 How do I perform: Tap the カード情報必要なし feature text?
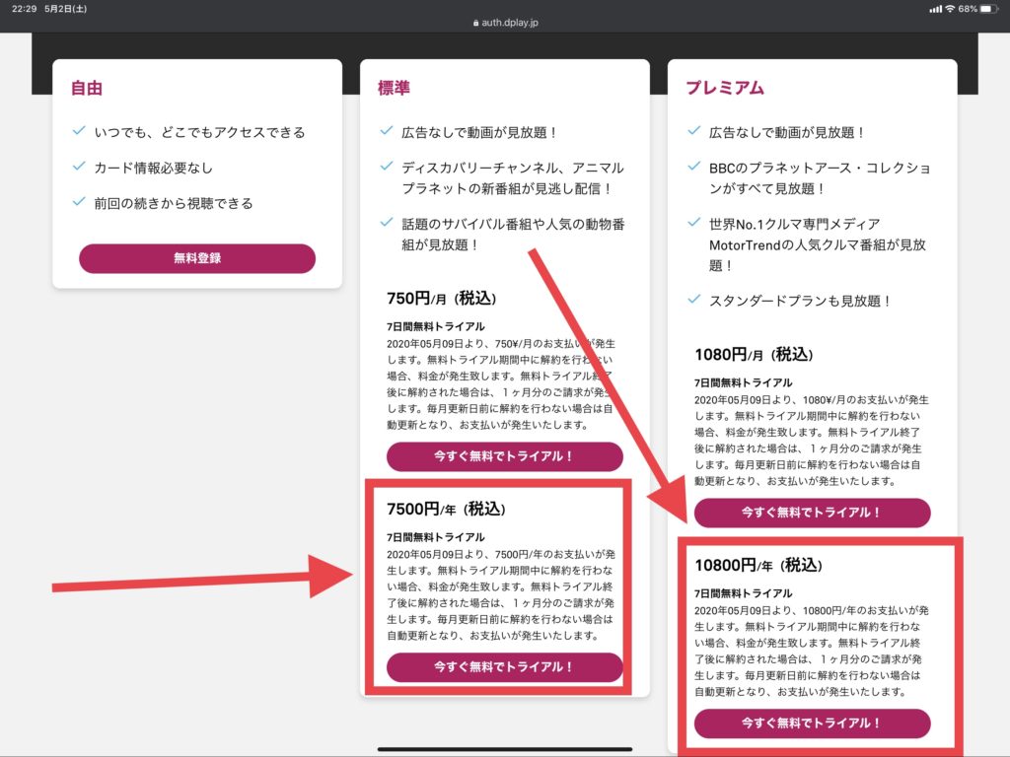tap(153, 168)
